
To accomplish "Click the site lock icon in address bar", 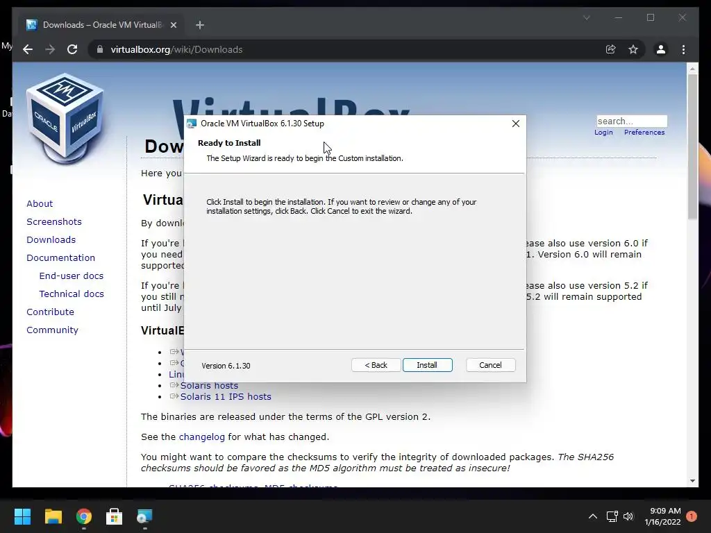I will point(100,49).
